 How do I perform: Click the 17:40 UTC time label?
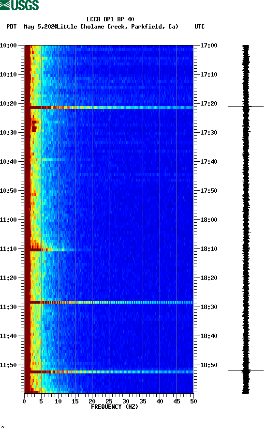pyautogui.click(x=208, y=162)
